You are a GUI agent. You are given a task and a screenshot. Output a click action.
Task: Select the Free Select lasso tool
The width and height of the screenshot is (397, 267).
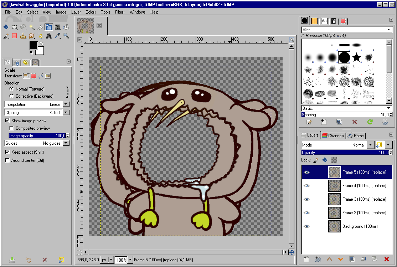[23, 27]
